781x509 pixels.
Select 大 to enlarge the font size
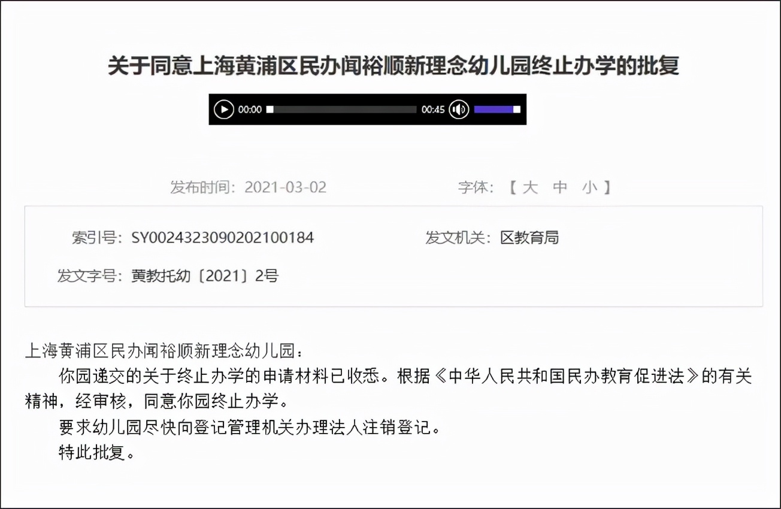tap(529, 187)
